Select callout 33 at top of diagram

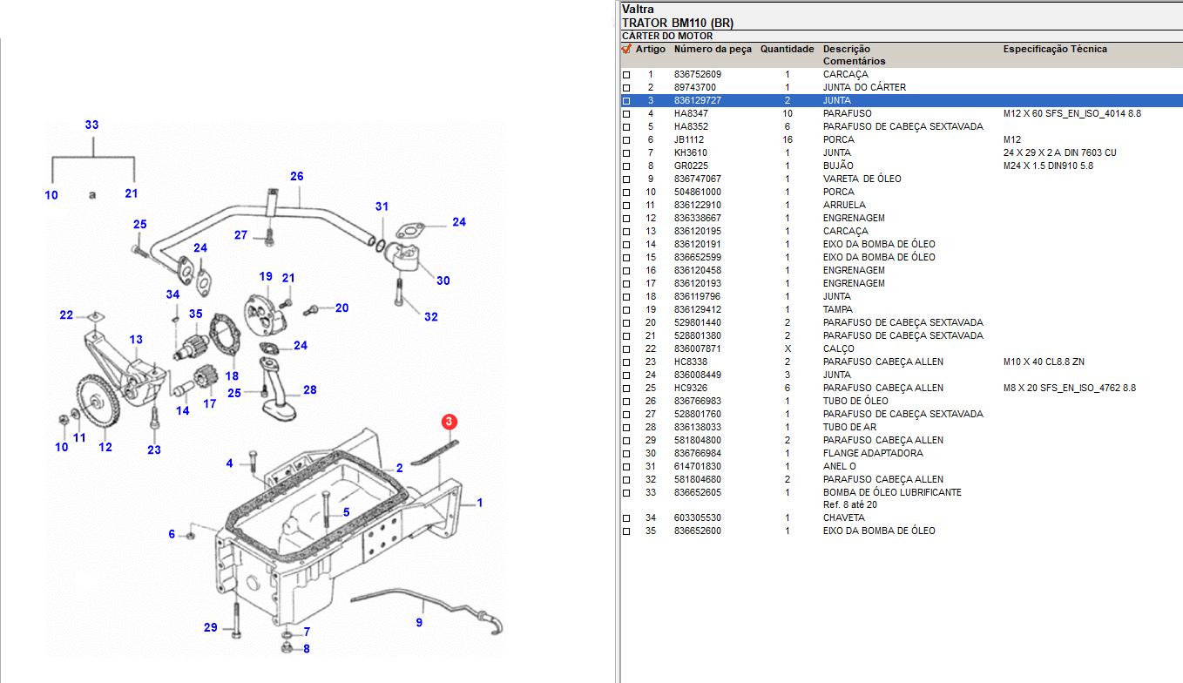[x=91, y=125]
